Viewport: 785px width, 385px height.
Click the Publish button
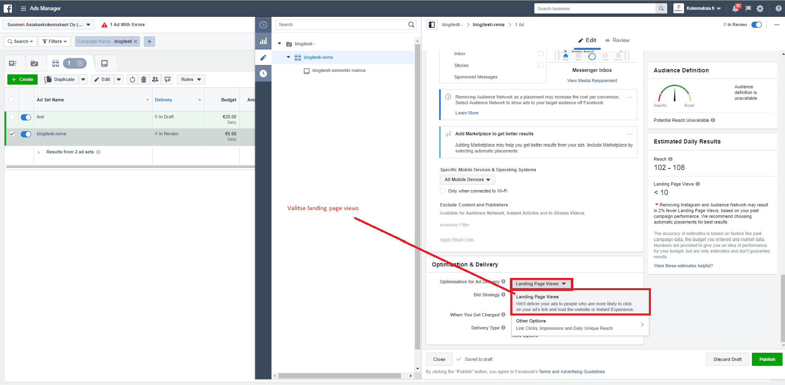pos(767,360)
